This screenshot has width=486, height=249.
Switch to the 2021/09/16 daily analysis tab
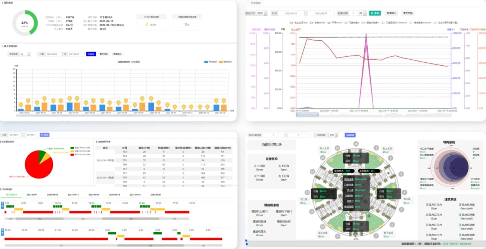click(x=135, y=194)
